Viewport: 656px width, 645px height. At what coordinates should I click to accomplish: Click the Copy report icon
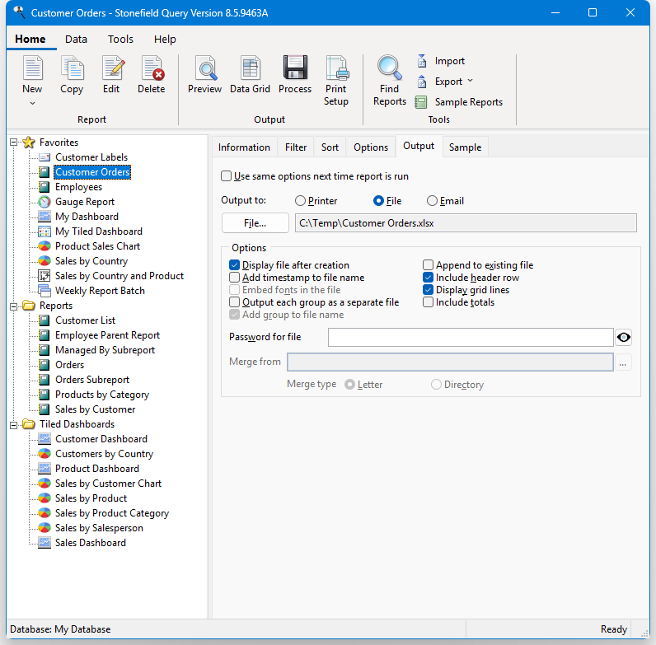pos(72,69)
